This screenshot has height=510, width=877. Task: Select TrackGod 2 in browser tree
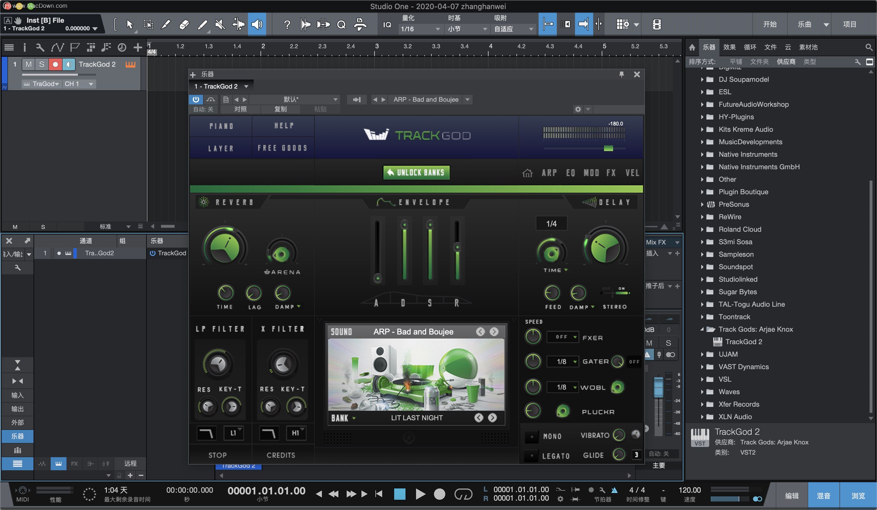tap(743, 342)
